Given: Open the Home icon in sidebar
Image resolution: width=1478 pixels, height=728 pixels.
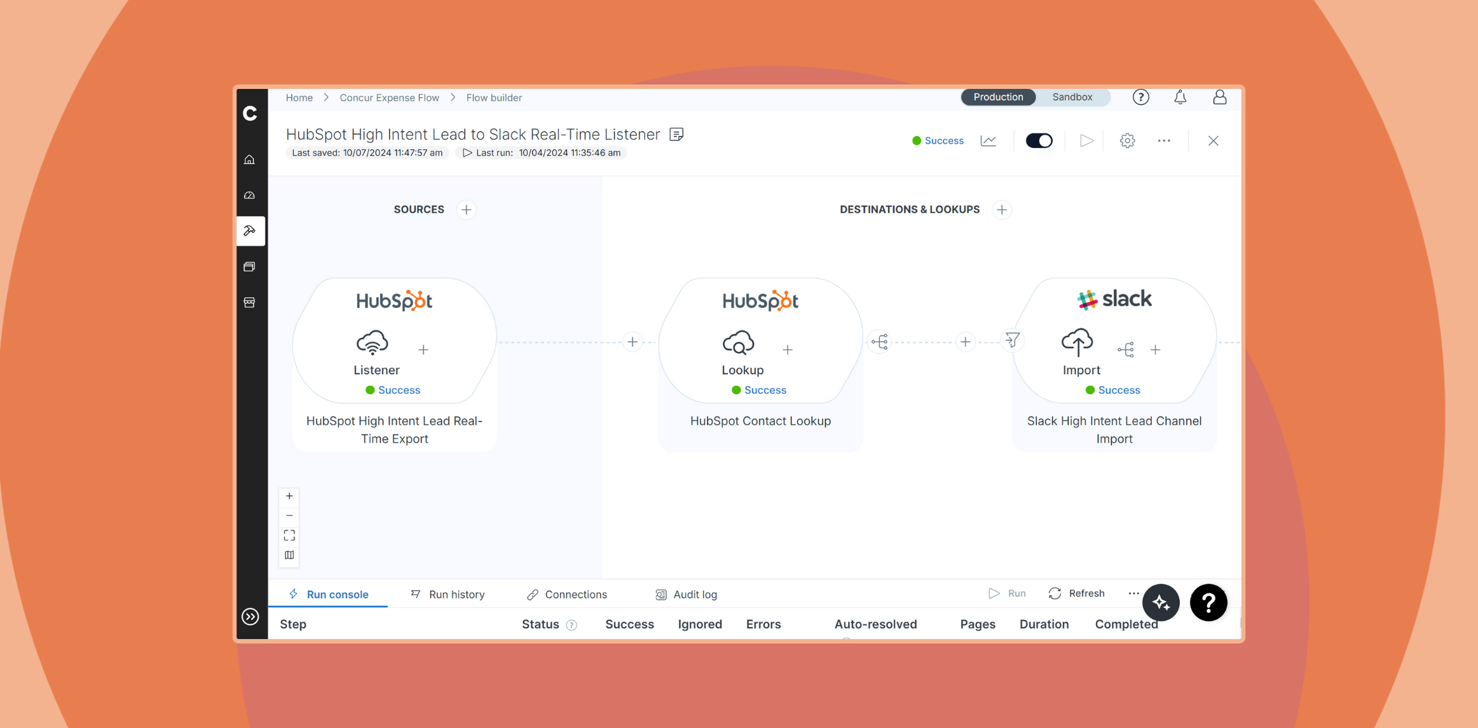Looking at the screenshot, I should tap(250, 159).
